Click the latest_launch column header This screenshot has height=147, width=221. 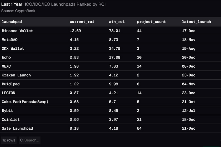tap(196, 22)
